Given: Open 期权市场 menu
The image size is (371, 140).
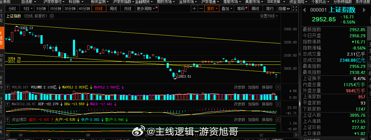Looking at the screenshot, I should 166,2.
